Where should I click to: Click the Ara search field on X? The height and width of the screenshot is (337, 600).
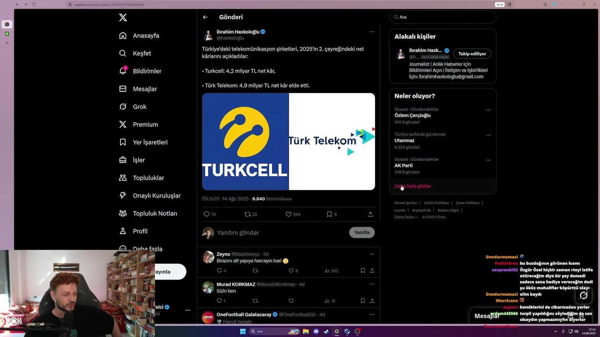click(442, 17)
